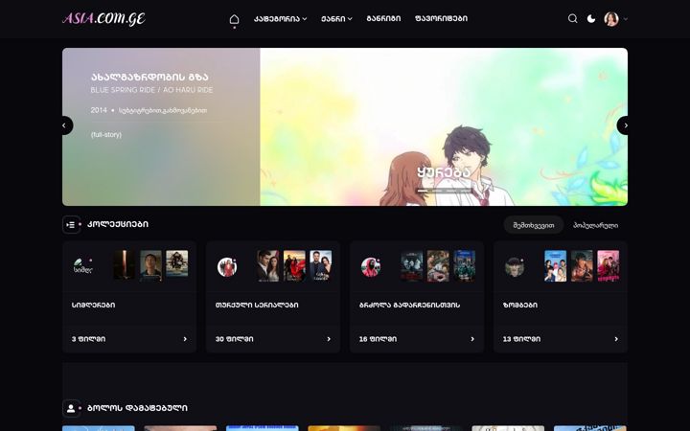Open the ბრძოლა გადარჩენისთვის collection title
690x431 pixels.
click(x=409, y=305)
